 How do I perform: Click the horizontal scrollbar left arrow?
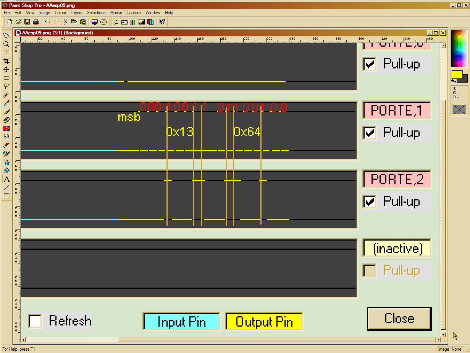coord(23,340)
